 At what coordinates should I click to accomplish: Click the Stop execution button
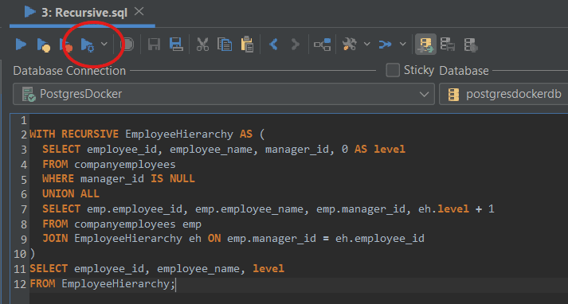(127, 45)
